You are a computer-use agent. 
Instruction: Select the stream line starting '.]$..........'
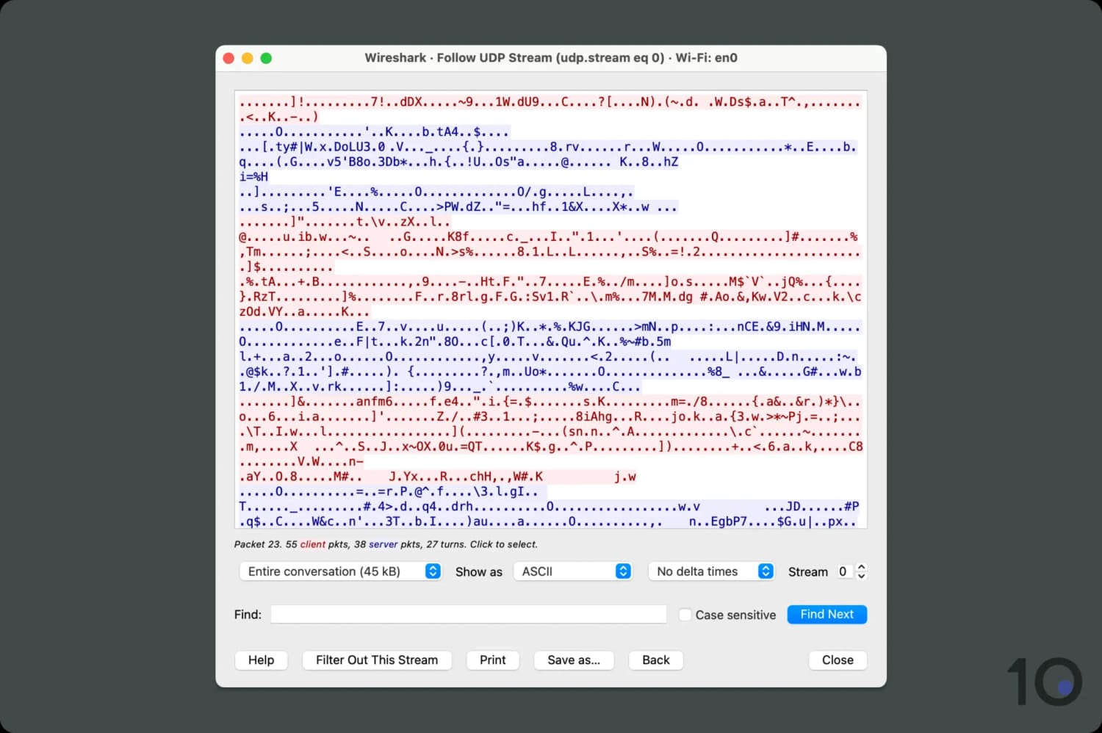tap(287, 267)
